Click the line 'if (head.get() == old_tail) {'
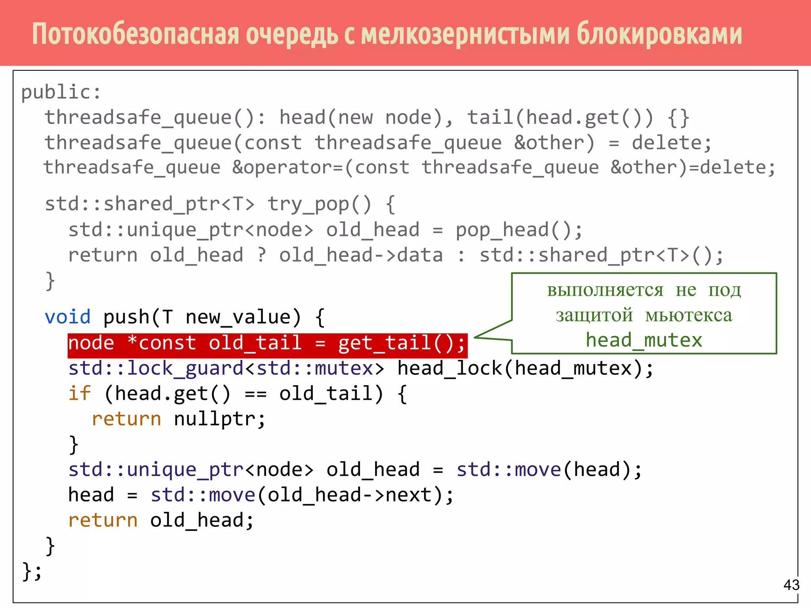 (x=238, y=394)
